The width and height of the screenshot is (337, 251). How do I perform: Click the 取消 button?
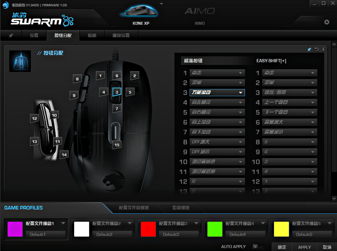click(327, 247)
